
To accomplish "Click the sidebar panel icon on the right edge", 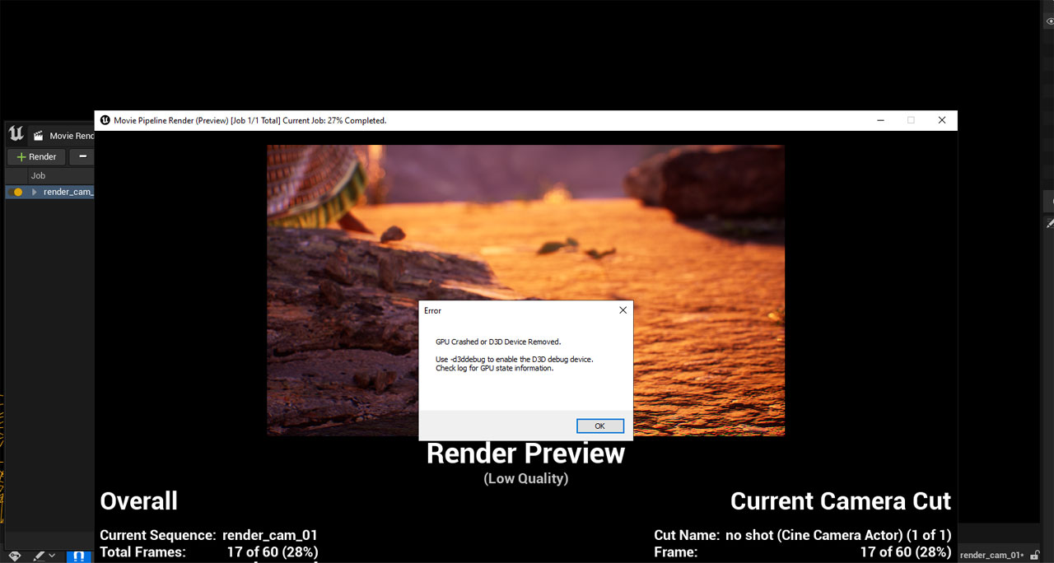I will [1051, 200].
